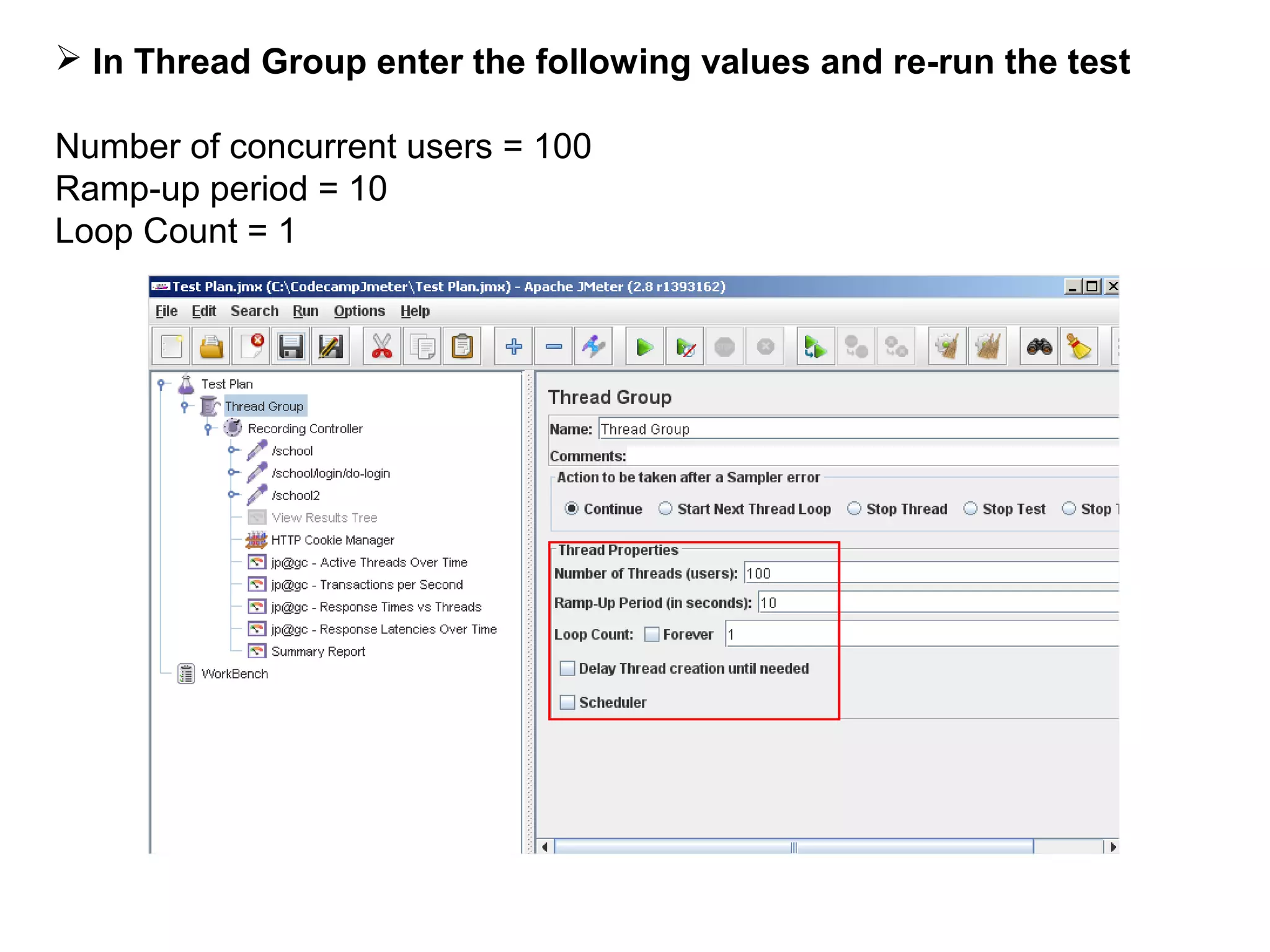The height and width of the screenshot is (952, 1270).
Task: Click the Loop Count value field
Action: pyautogui.click(x=922, y=634)
